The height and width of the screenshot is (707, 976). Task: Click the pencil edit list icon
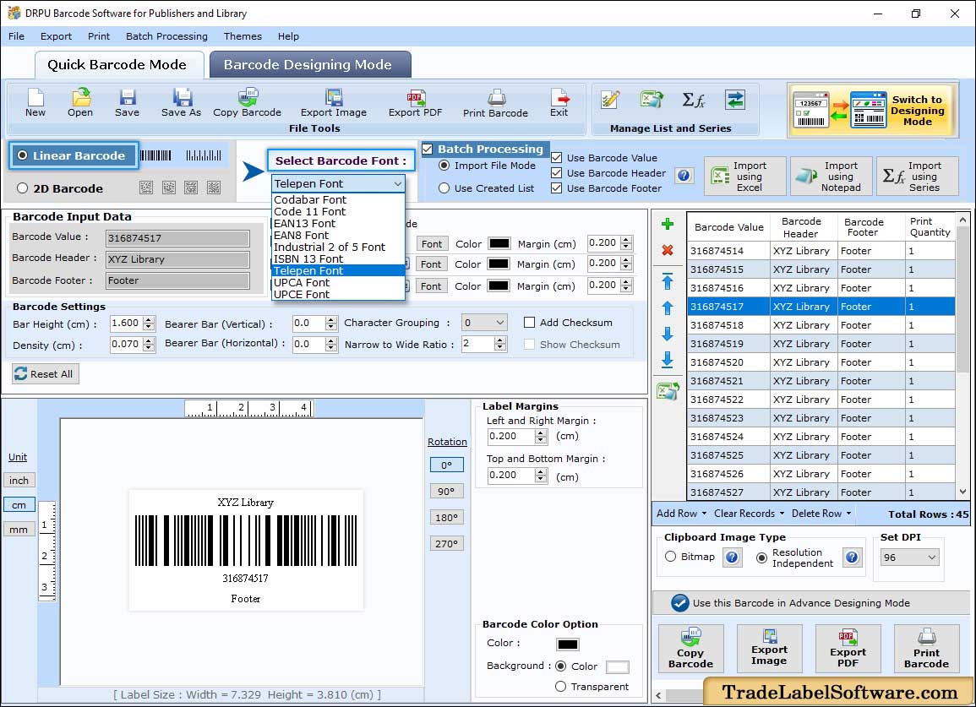(610, 100)
